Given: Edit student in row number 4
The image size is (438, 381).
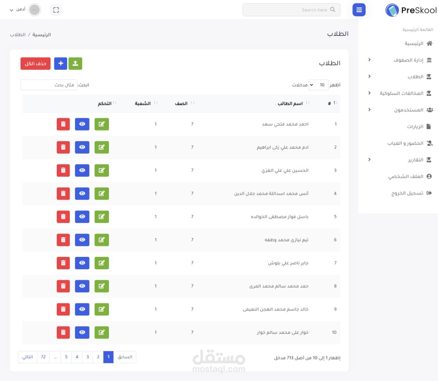Looking at the screenshot, I should pos(102,194).
